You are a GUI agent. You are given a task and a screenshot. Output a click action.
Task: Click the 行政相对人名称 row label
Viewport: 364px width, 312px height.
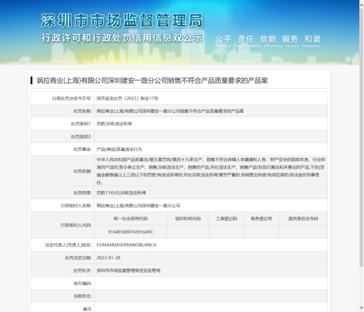76,206
